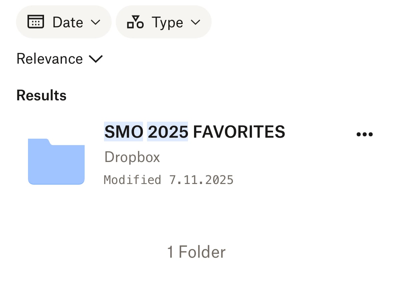This screenshot has width=393, height=282.
Task: Open the Relevance sort order menu
Action: point(50,59)
